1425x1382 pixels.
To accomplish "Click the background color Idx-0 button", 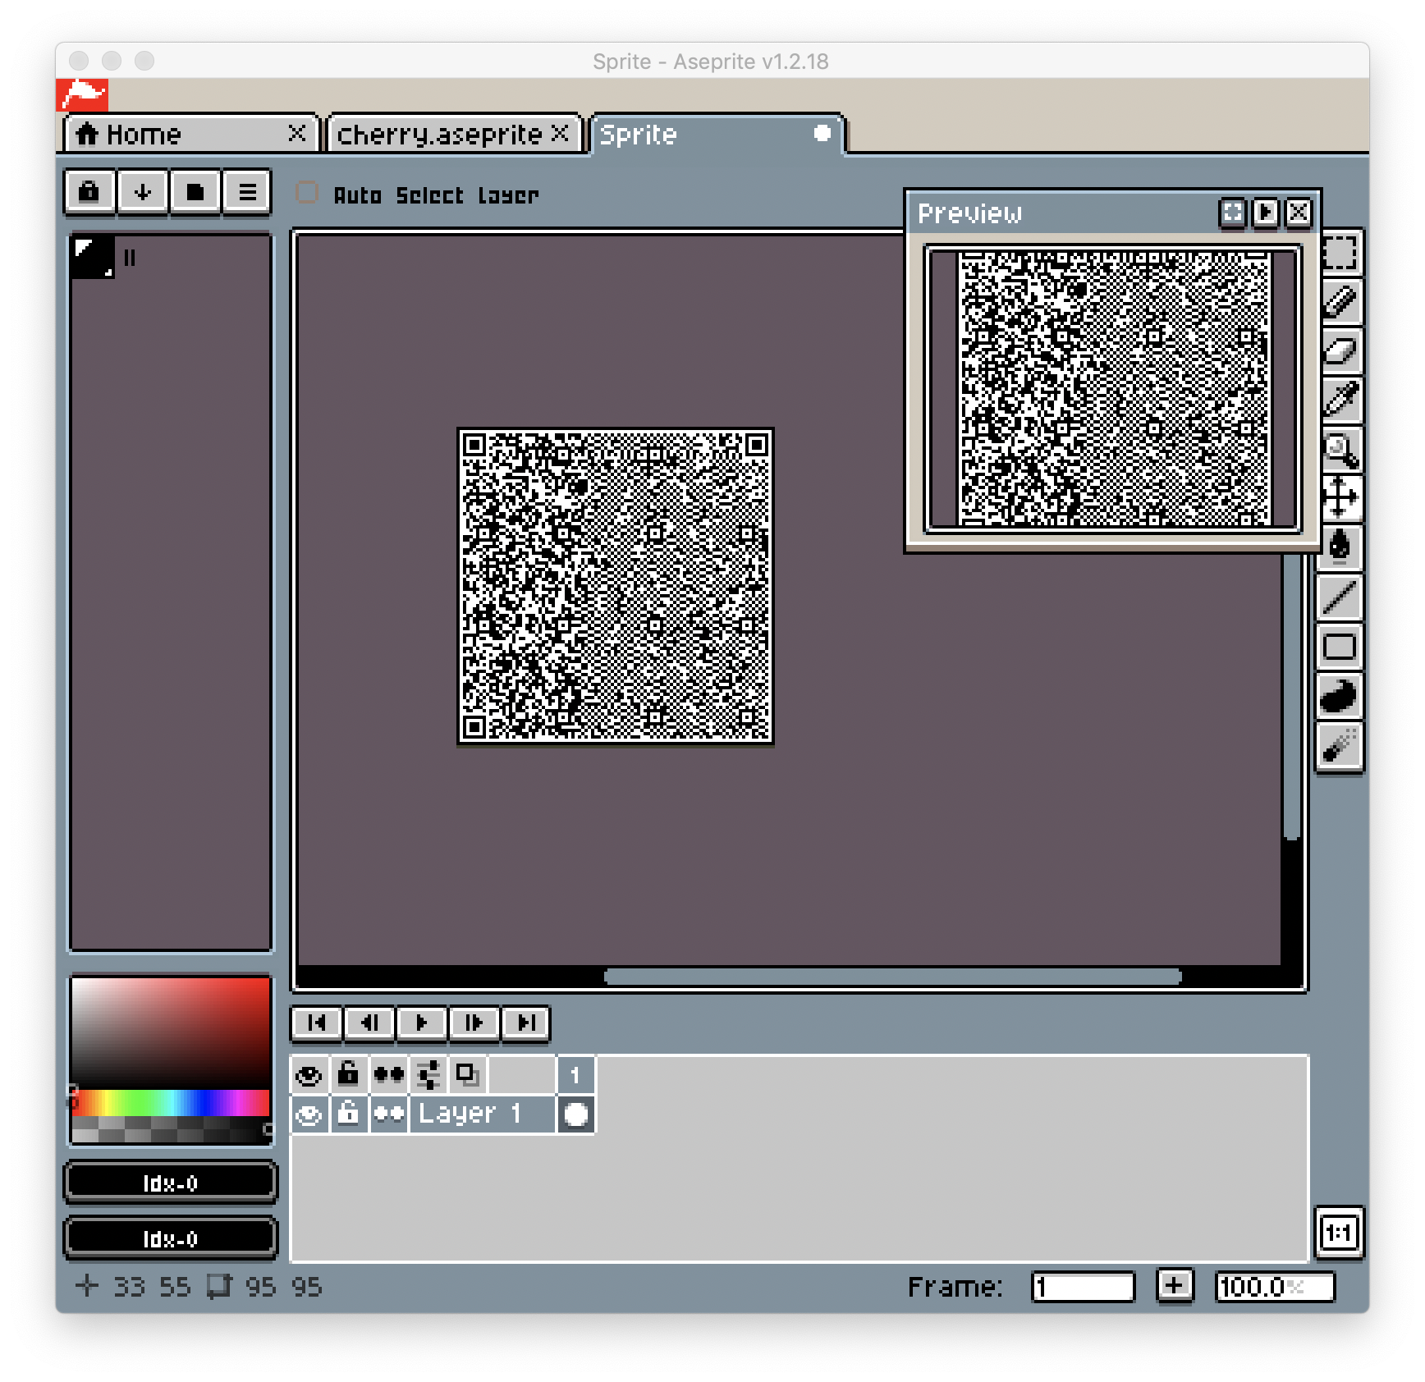I will pos(171,1238).
